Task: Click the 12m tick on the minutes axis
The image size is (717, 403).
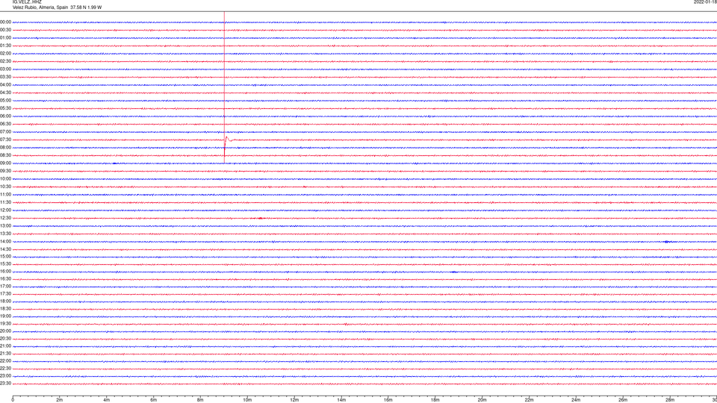Action: pos(294,400)
